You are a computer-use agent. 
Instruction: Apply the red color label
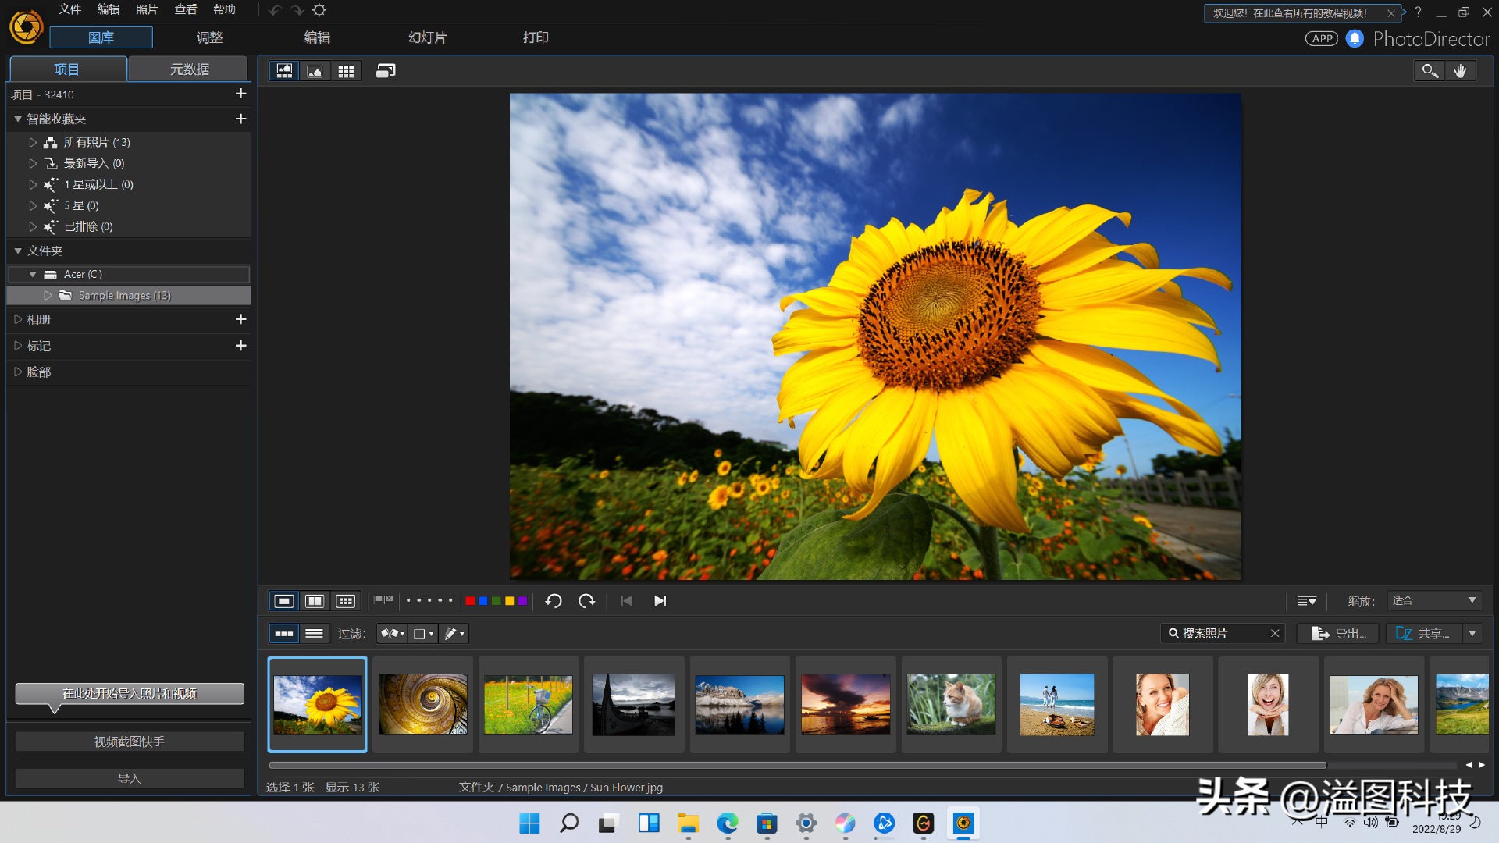pyautogui.click(x=470, y=601)
